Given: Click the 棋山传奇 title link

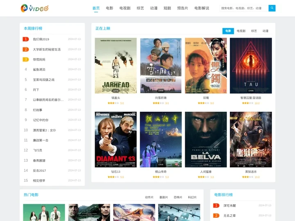Looking at the screenshot, I should 161,172.
